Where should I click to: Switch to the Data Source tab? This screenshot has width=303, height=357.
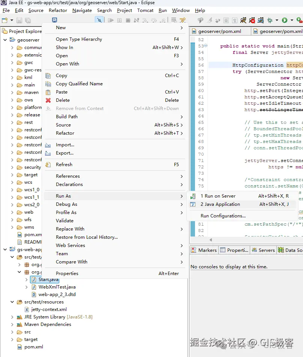point(290,250)
